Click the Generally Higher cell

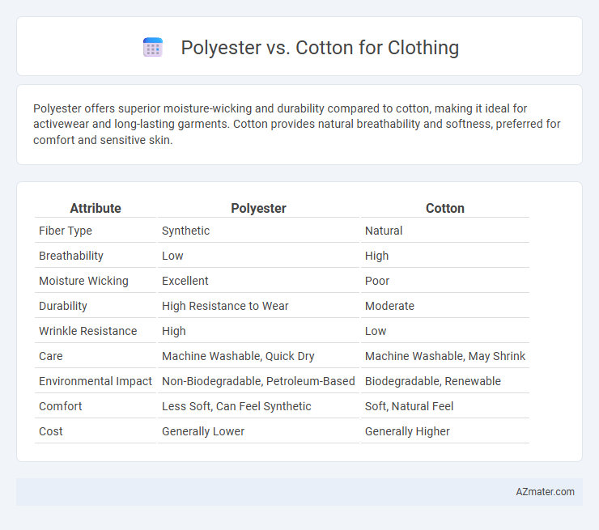407,431
